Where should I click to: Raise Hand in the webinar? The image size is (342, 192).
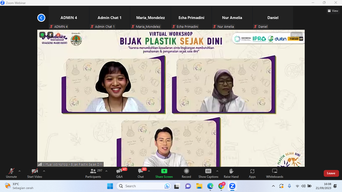231,173
